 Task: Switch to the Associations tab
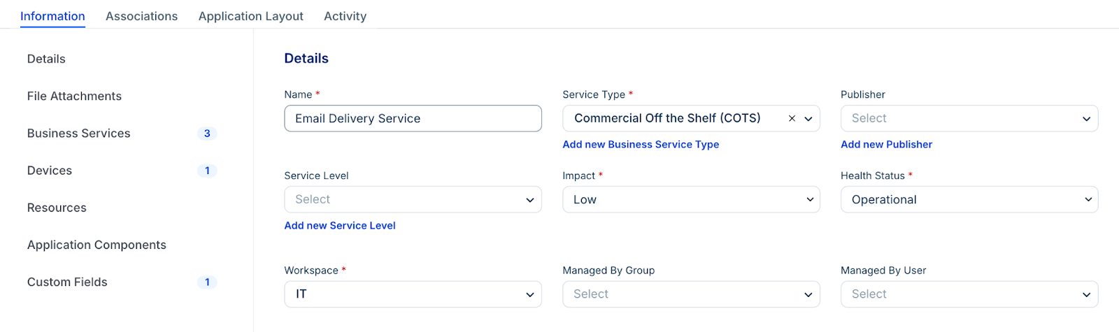(141, 16)
